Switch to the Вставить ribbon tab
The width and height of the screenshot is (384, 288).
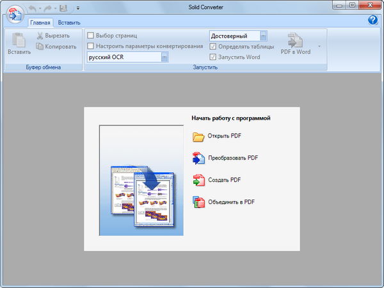[x=68, y=22]
